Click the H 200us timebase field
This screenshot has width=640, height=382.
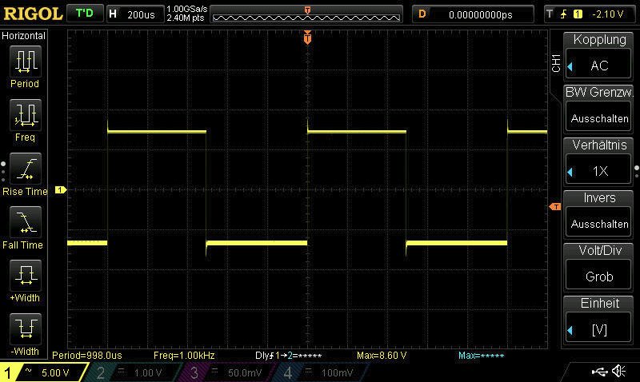coord(135,14)
